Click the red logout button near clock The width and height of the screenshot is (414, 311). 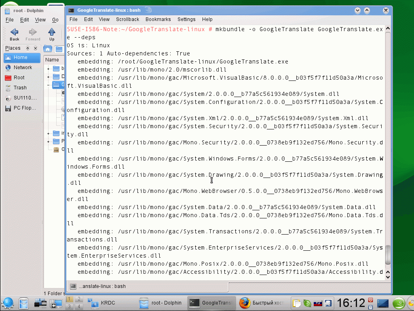(370, 300)
